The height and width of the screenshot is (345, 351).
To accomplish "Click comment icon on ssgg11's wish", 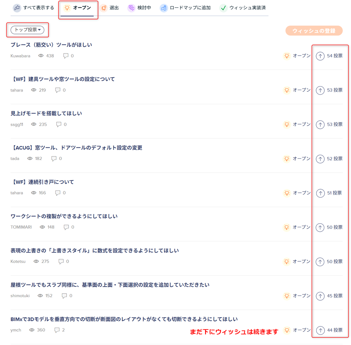I will (59, 124).
